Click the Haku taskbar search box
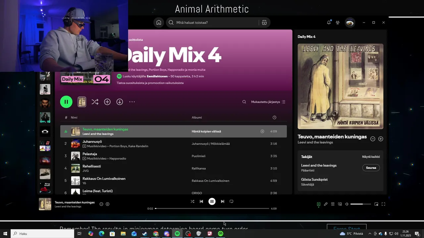 42,234
